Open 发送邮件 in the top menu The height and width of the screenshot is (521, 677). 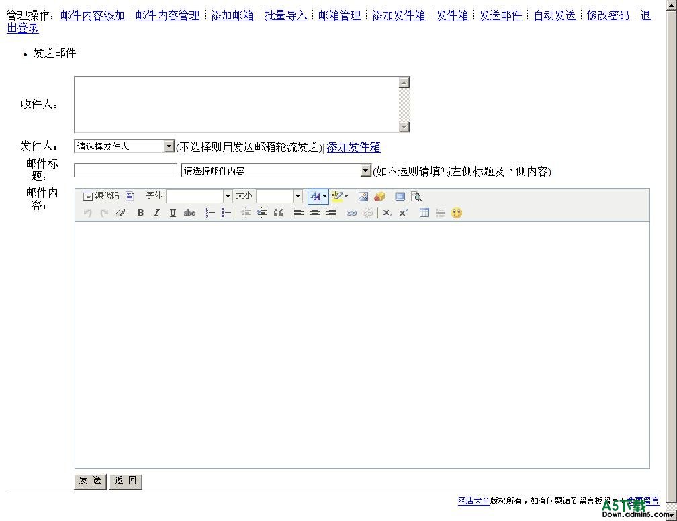(501, 15)
